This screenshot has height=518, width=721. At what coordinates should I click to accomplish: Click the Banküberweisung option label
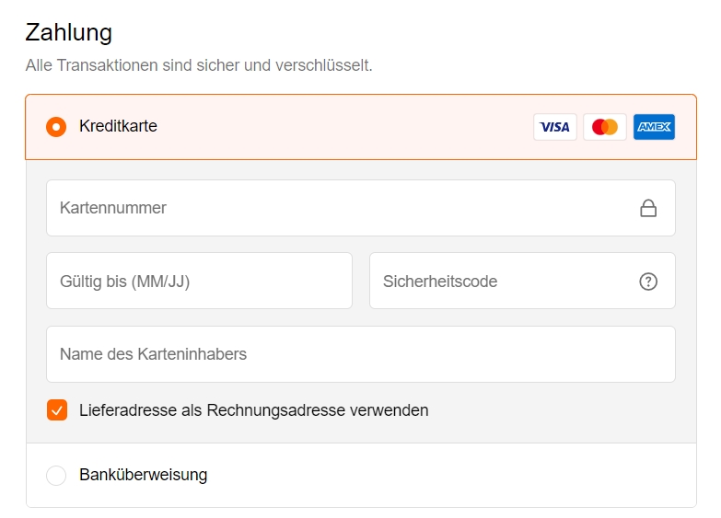143,475
